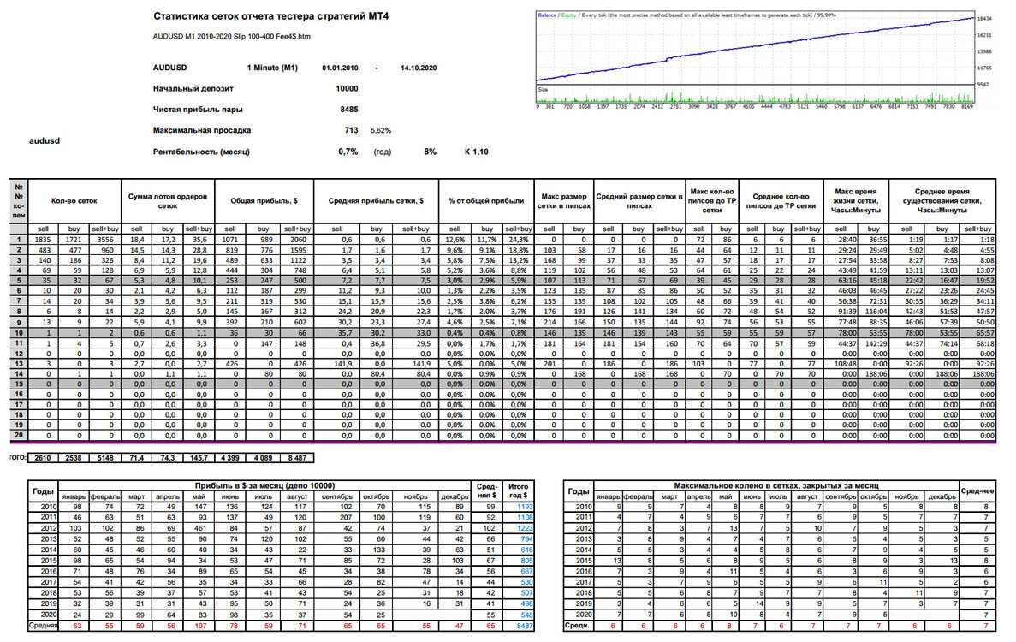Viewport: 1016px width, 642px height.
Task: Click 'Максимальное колено в сетках, закрытых за месяц' header
Action: click(x=776, y=486)
